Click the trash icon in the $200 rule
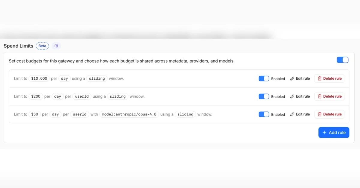360x188 pixels. point(319,96)
